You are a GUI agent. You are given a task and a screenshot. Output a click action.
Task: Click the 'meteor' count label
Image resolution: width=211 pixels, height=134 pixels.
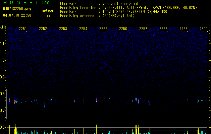pyautogui.click(x=48, y=10)
